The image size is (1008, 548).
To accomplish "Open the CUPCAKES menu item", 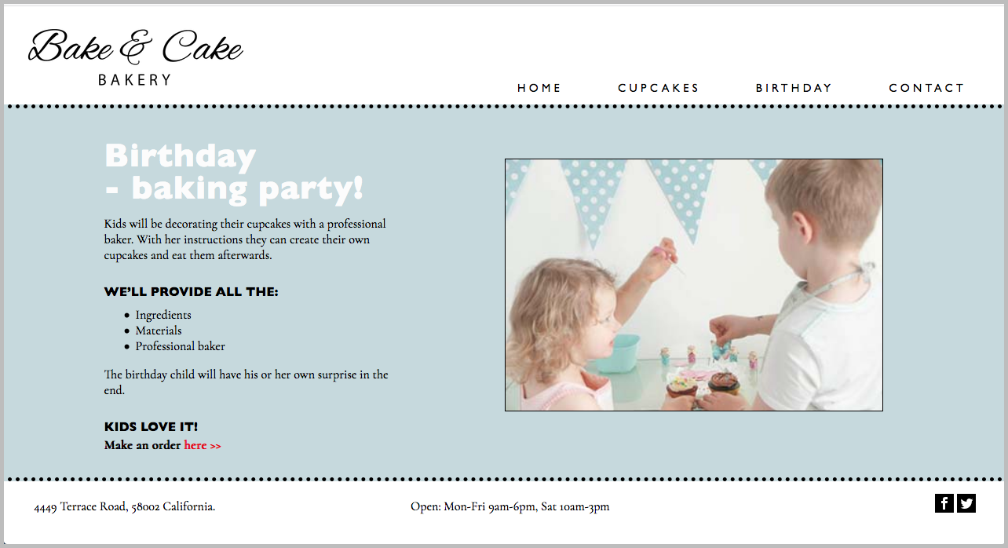I will point(658,88).
